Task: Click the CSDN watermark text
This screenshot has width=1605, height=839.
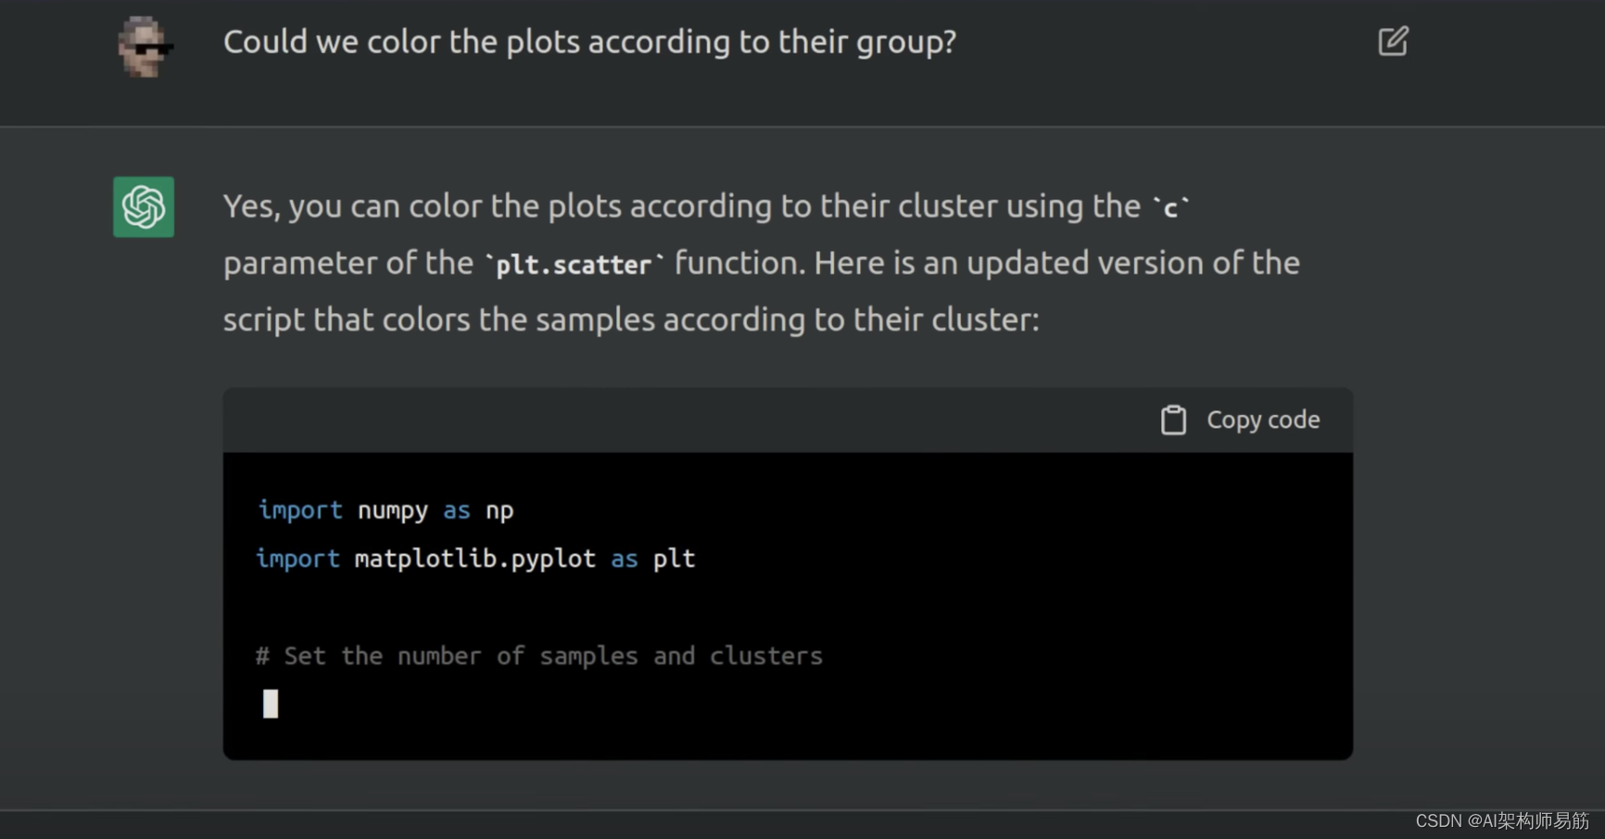Action: pos(1501,820)
